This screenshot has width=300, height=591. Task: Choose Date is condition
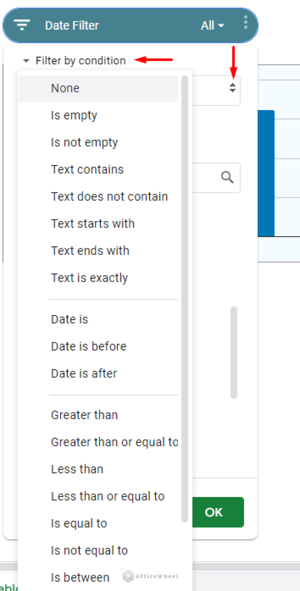point(70,319)
